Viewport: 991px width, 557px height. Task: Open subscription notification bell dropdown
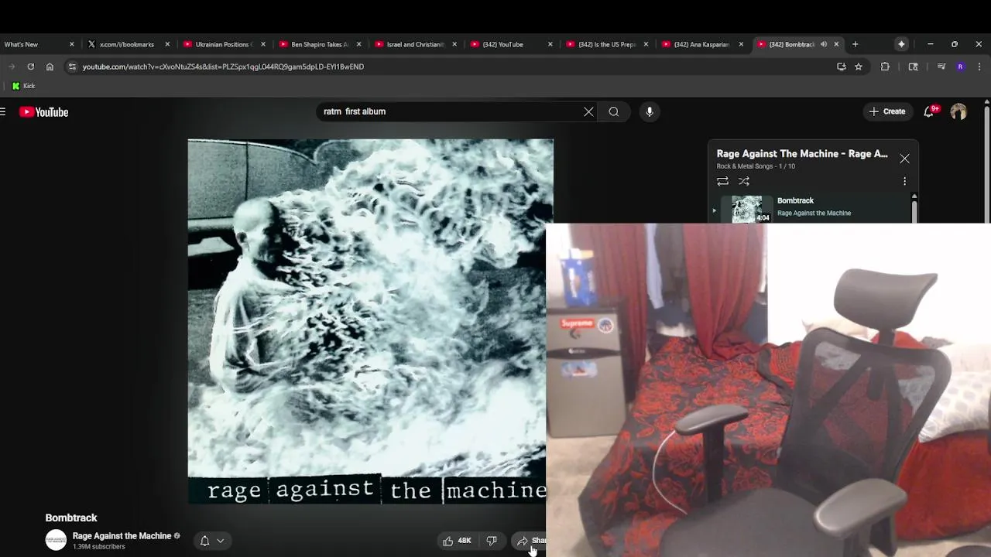[211, 541]
